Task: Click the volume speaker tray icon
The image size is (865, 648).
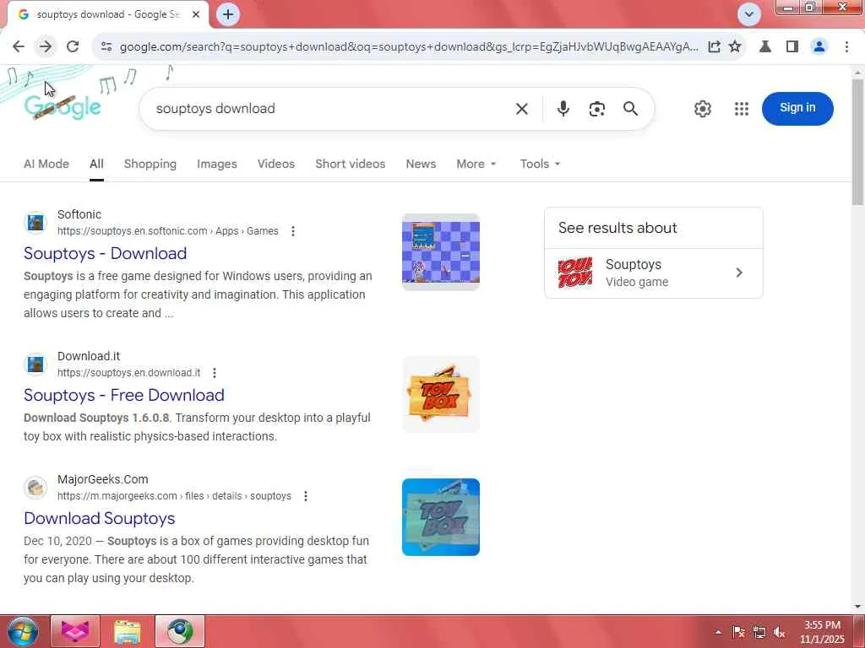Action: click(780, 632)
